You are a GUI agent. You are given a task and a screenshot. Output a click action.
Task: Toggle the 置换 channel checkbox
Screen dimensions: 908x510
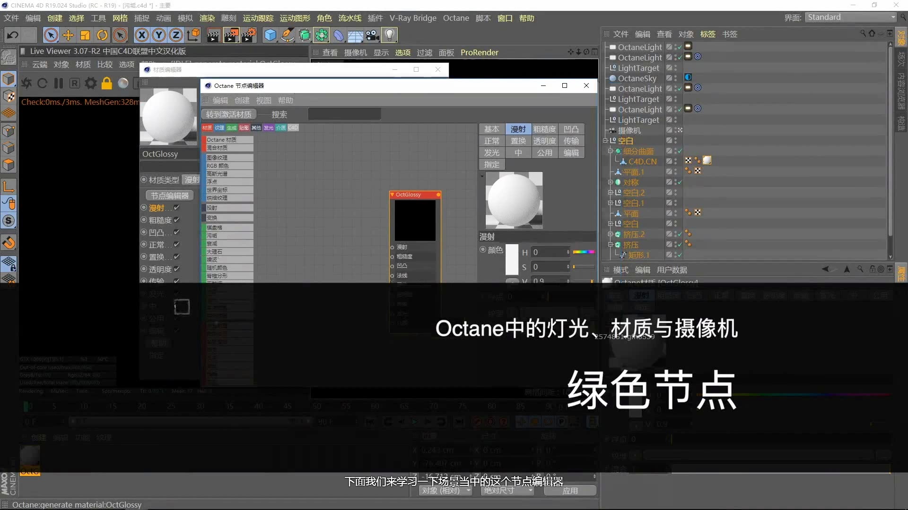click(176, 257)
